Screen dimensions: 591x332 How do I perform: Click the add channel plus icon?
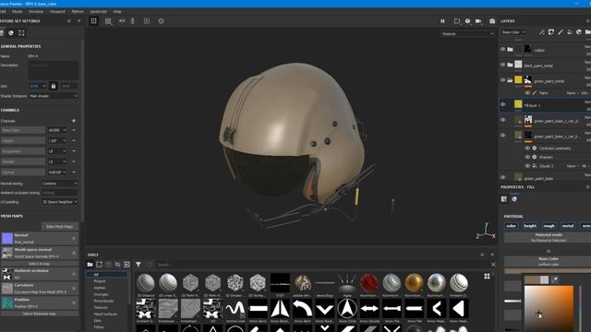click(74, 121)
